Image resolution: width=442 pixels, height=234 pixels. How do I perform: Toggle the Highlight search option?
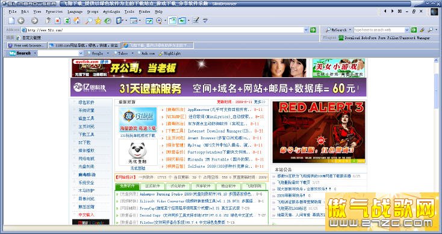169,53
